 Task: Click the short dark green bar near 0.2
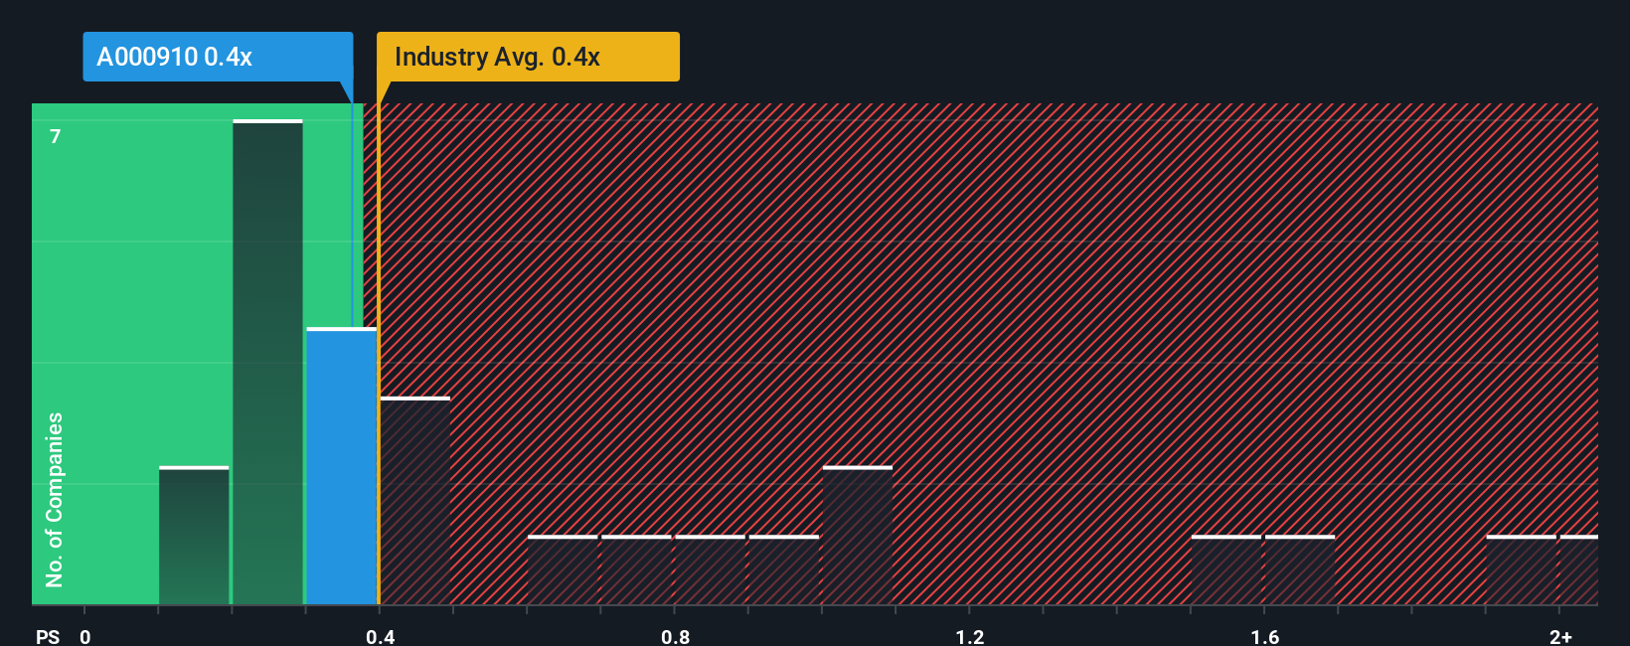point(194,535)
